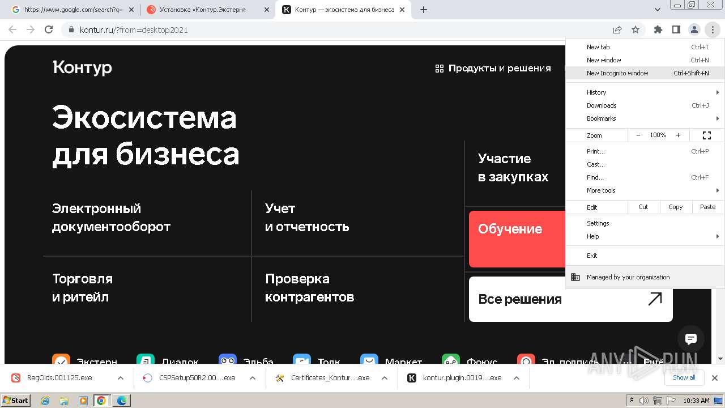
Task: Reload the kontur.ru page
Action: tap(49, 29)
